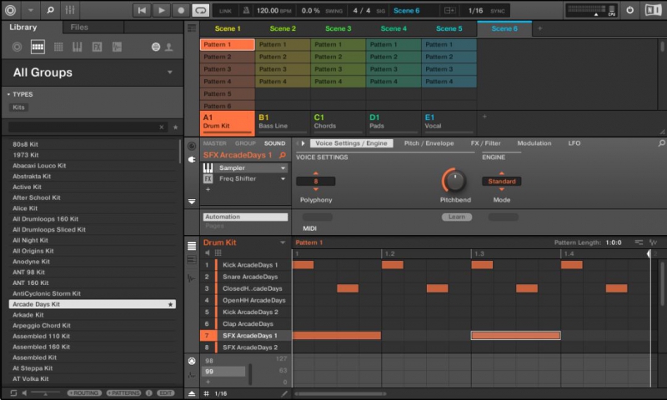
Task: Select All Night Kit in results
Action: pos(93,240)
